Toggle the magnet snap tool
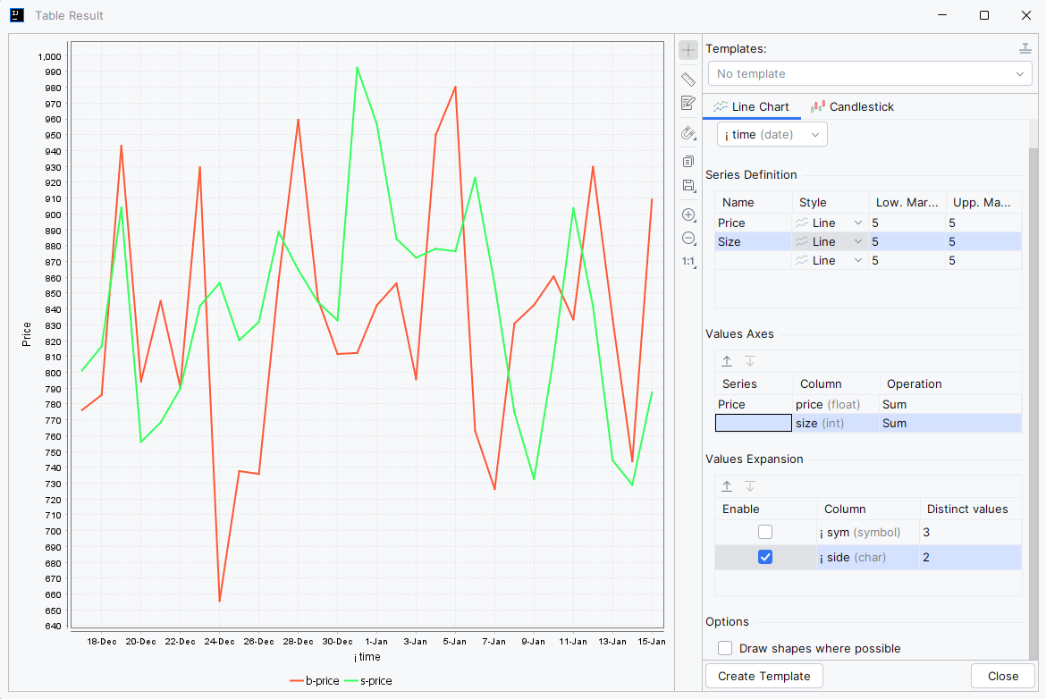The height and width of the screenshot is (699, 1046). (688, 133)
